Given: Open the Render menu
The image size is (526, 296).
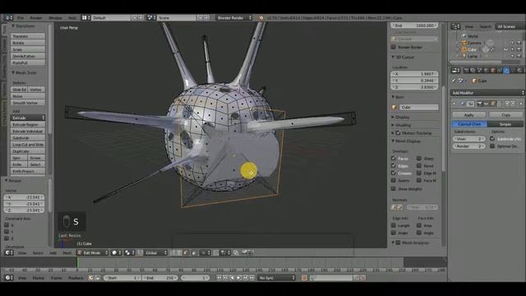Looking at the screenshot, I should (36, 18).
